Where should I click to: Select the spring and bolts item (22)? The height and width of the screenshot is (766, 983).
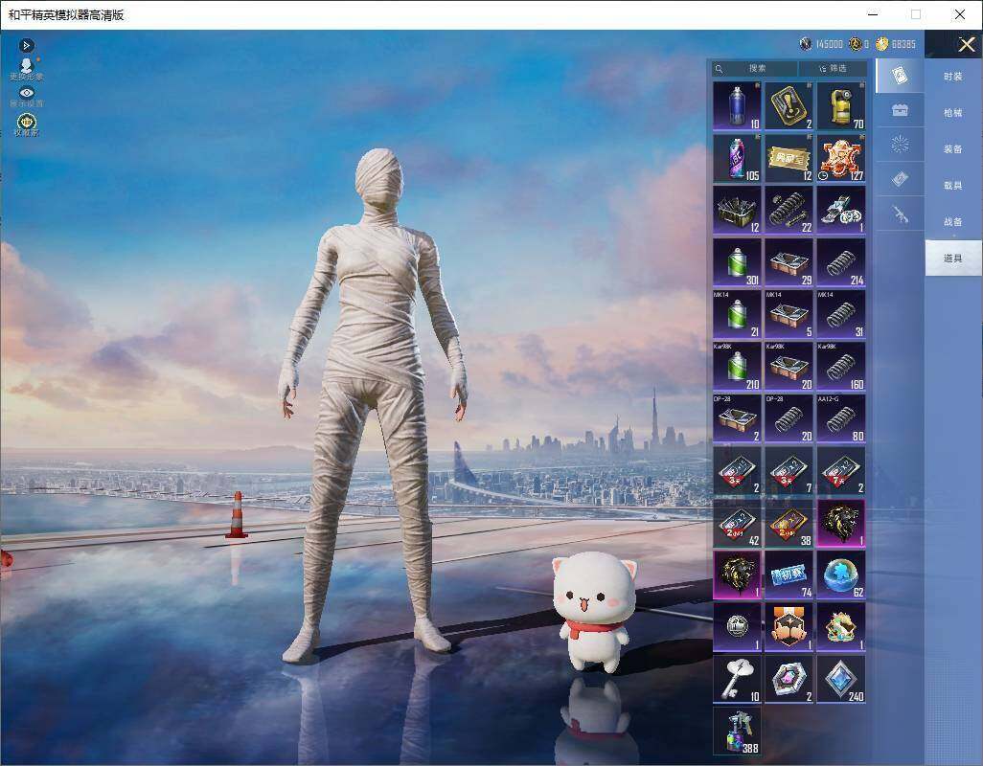point(789,211)
